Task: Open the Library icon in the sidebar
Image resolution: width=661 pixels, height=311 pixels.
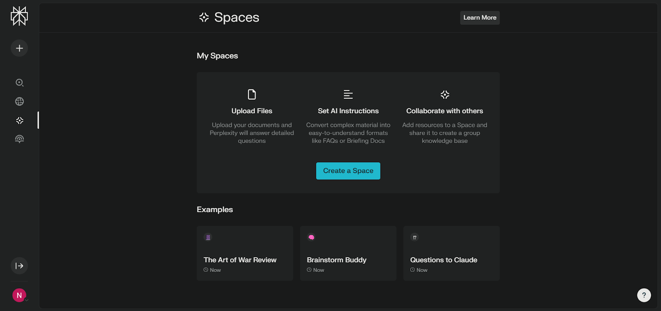Action: coord(19,139)
